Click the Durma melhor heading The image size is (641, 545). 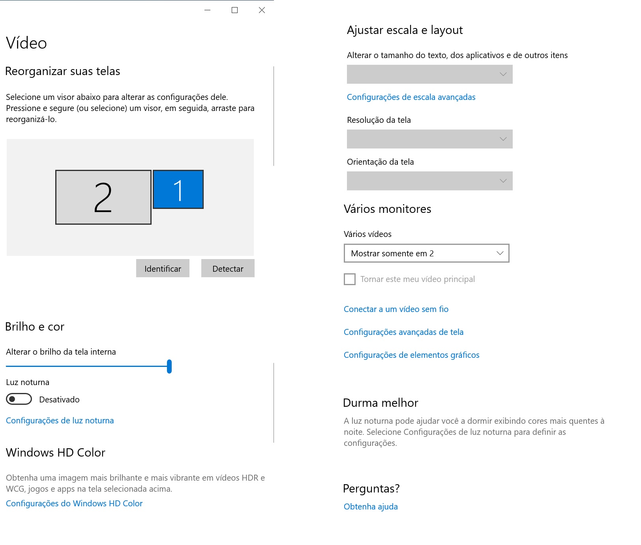(x=380, y=403)
